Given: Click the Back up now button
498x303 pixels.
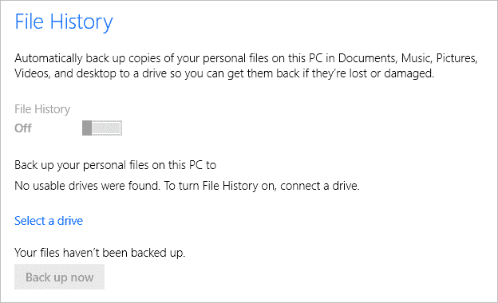Looking at the screenshot, I should (59, 277).
